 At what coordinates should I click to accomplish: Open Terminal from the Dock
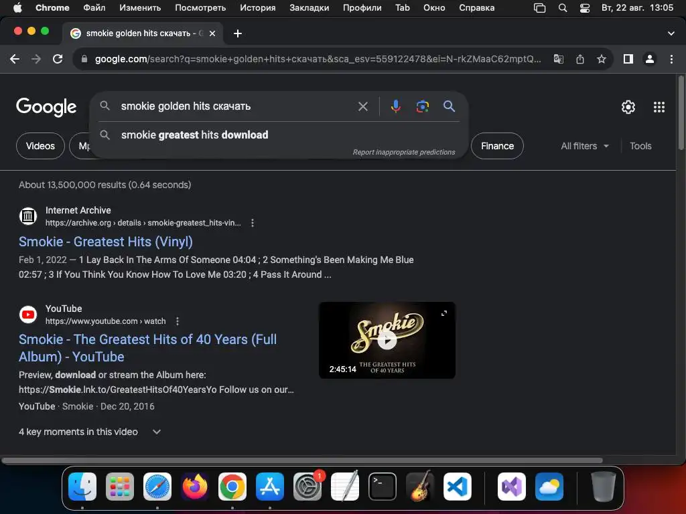[x=383, y=487]
